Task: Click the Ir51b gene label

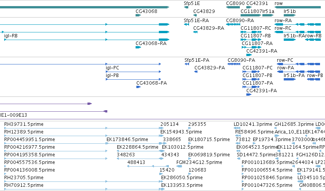Action: 289,11
